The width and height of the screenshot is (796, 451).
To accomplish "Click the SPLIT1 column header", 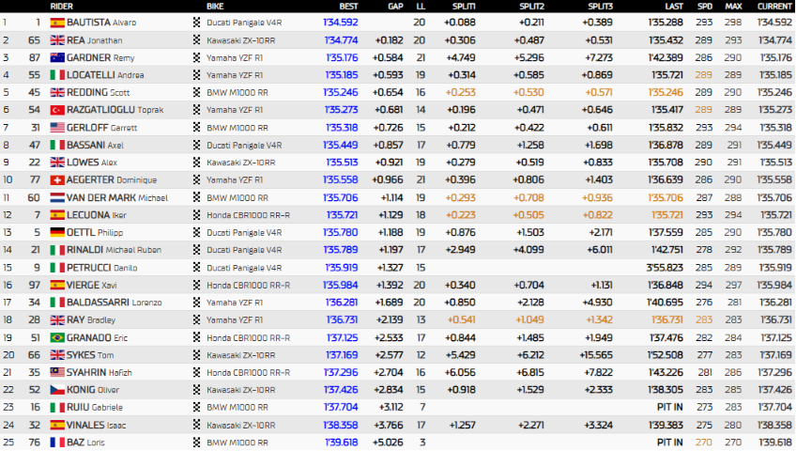I will [x=464, y=6].
